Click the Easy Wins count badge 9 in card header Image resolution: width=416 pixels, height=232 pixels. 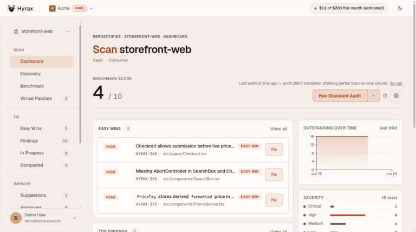click(128, 128)
